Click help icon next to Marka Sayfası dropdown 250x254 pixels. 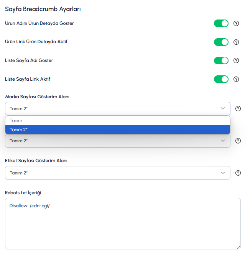click(238, 109)
